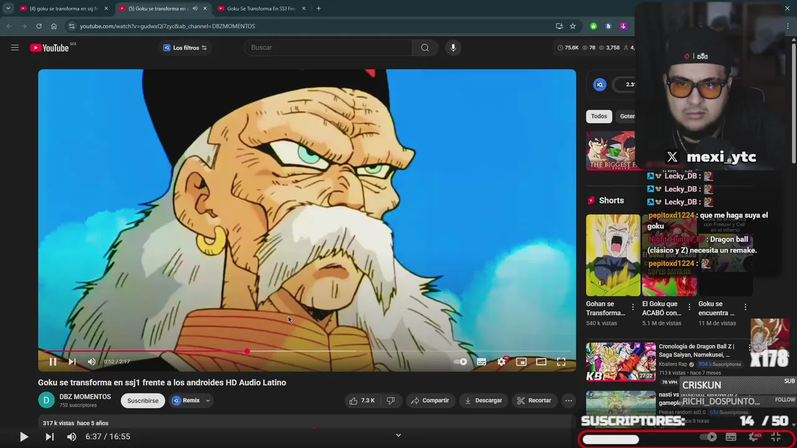
Task: Click the red playhead on the video timeline
Action: coord(247,352)
